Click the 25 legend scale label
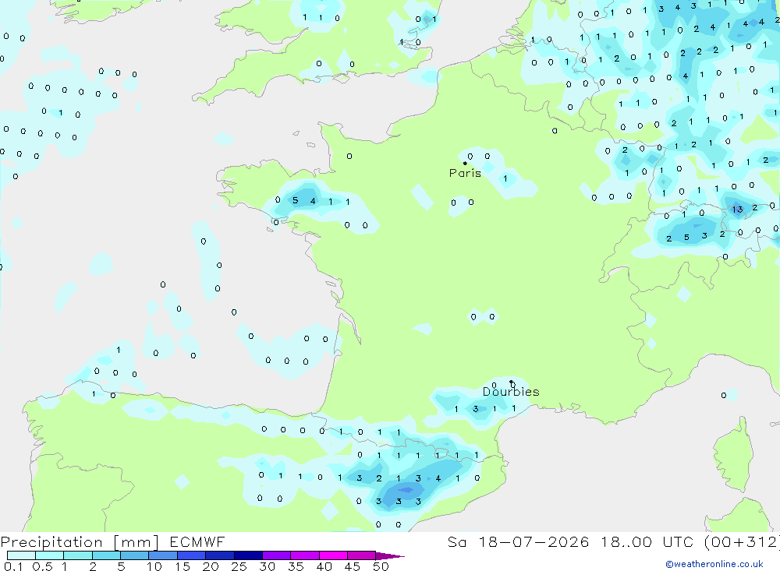 (x=239, y=566)
